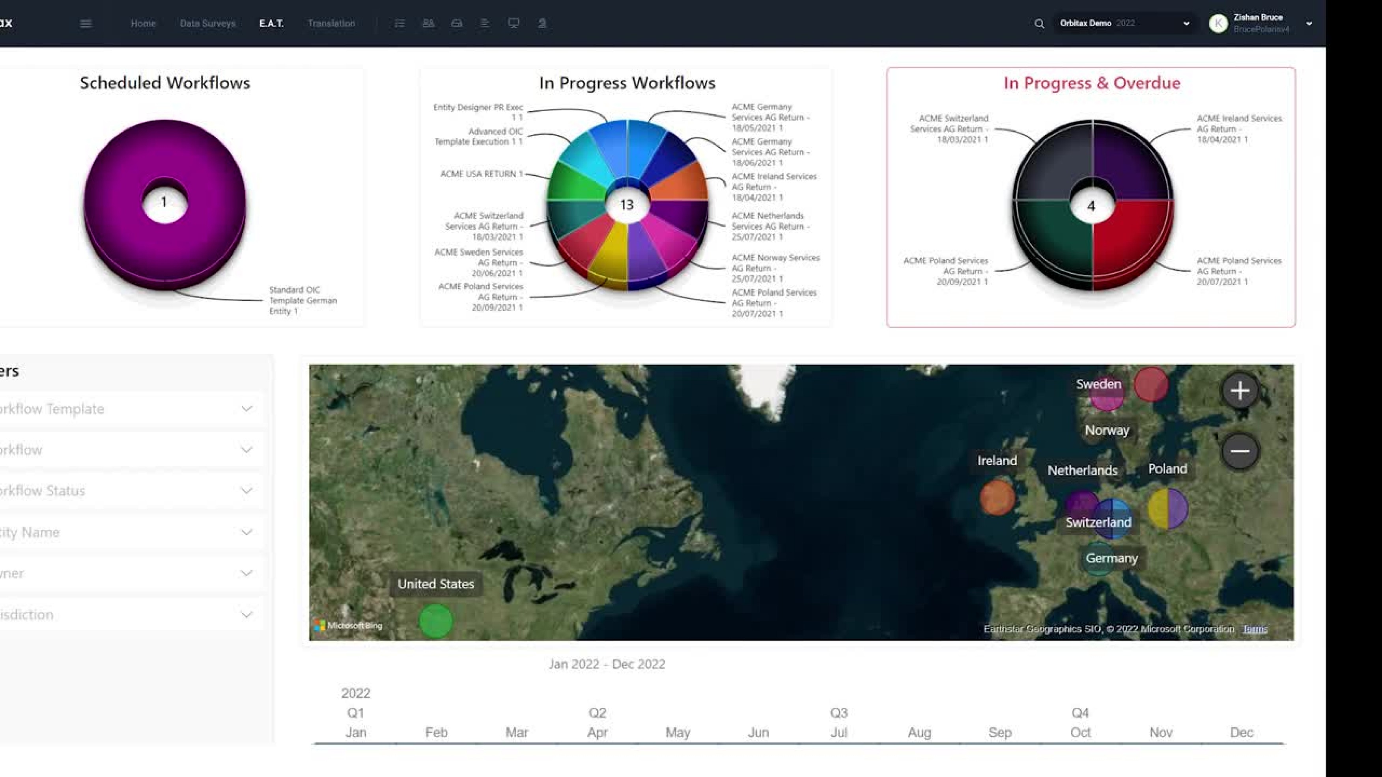Screen dimensions: 1382x777
Task: Click the data stack icon in the toolbar
Action: [485, 23]
